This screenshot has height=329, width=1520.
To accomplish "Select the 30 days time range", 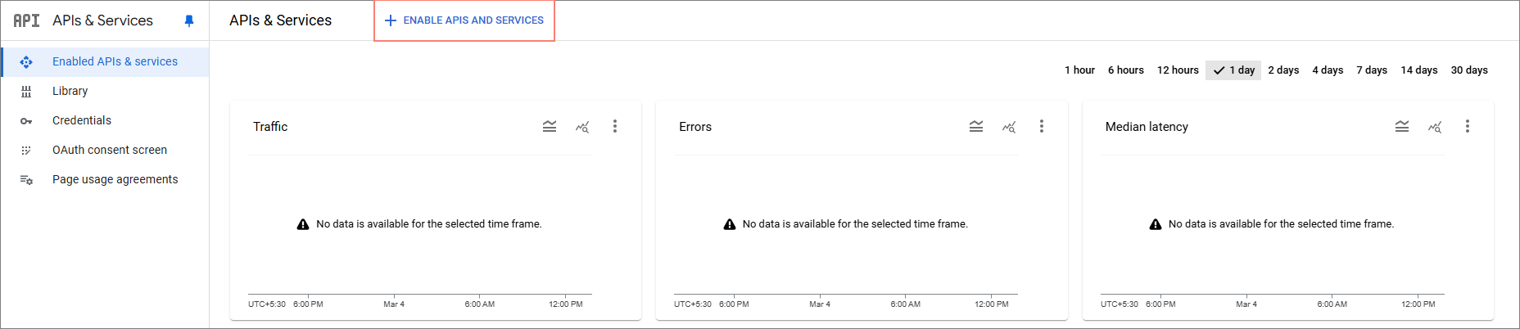I will [x=1469, y=70].
